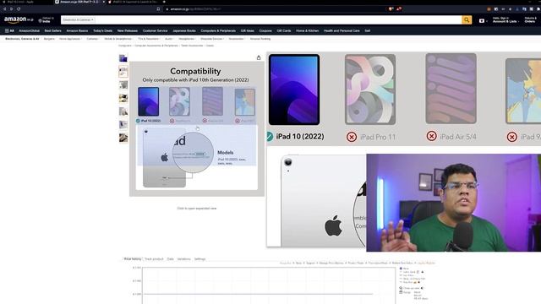Toggle the Buy Box series in Keepa legend
541x304 pixels.
point(406,282)
